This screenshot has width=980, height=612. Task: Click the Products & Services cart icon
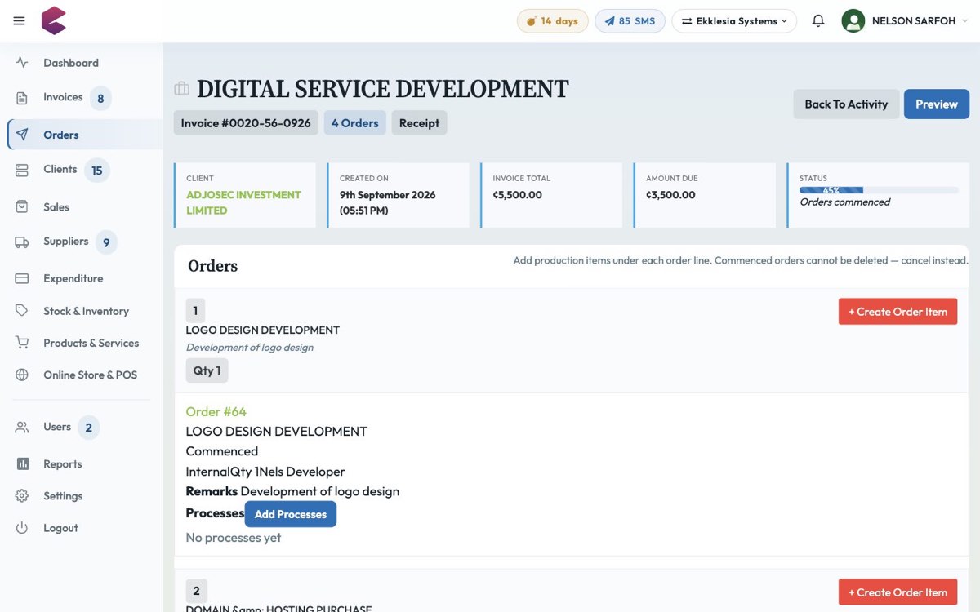(22, 343)
